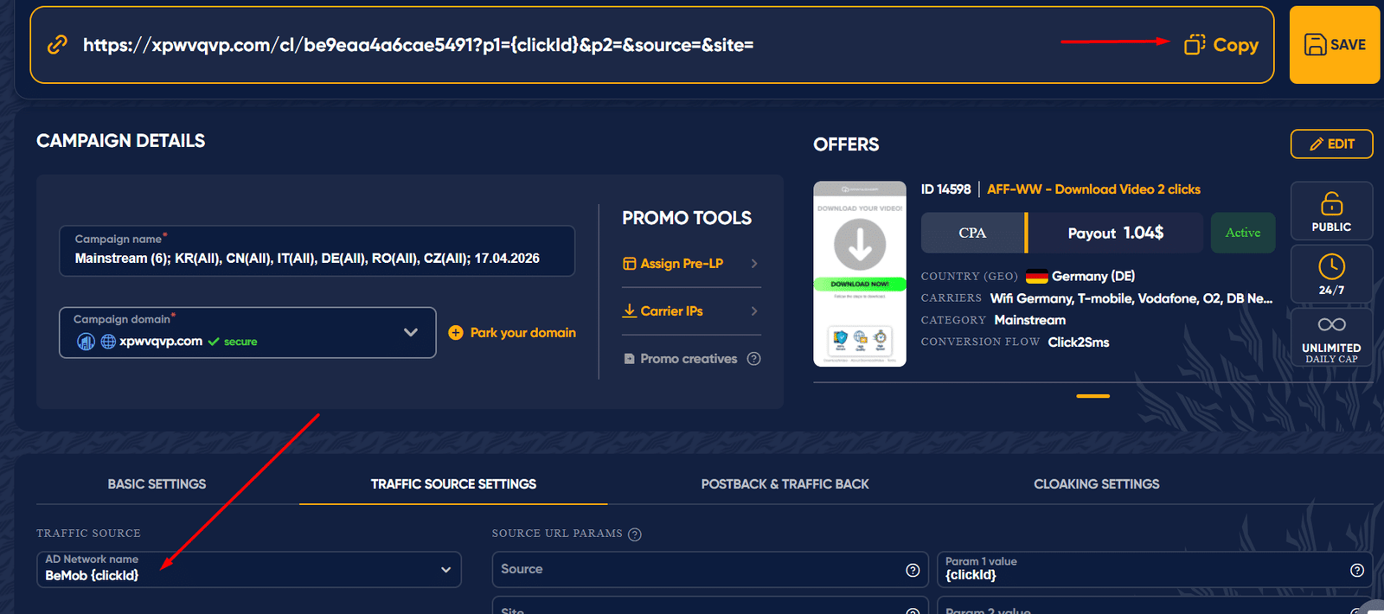Click the Copy icon next to campaign URL
This screenshot has height=614, width=1384.
click(1194, 45)
